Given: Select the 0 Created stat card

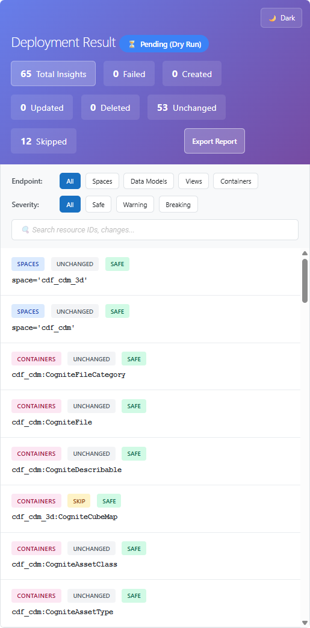Looking at the screenshot, I should pyautogui.click(x=192, y=73).
